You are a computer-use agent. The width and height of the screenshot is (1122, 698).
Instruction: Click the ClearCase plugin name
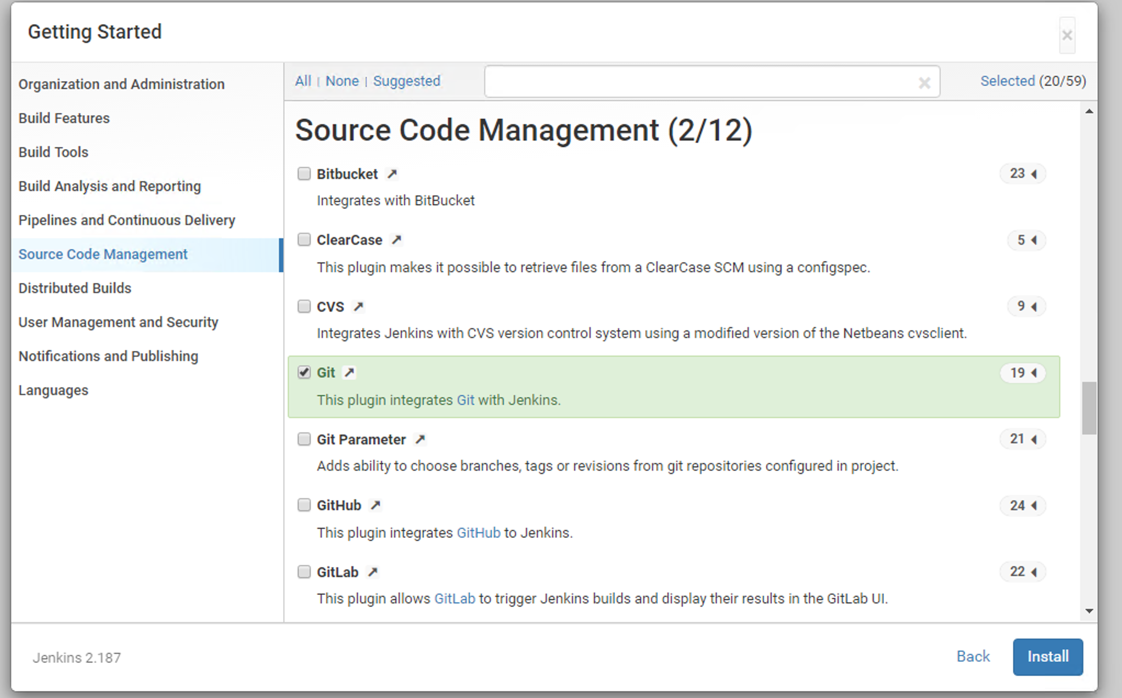[x=350, y=240]
